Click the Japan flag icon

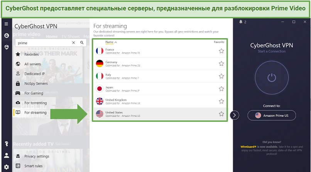(100, 89)
